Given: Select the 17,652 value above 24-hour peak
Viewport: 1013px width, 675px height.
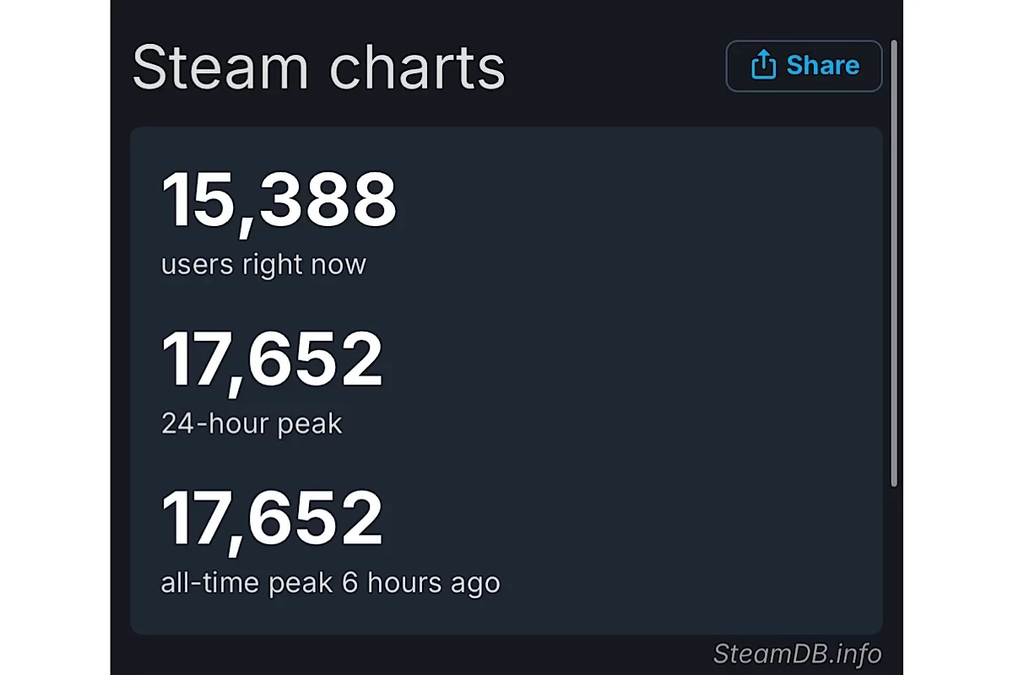Looking at the screenshot, I should (x=272, y=360).
